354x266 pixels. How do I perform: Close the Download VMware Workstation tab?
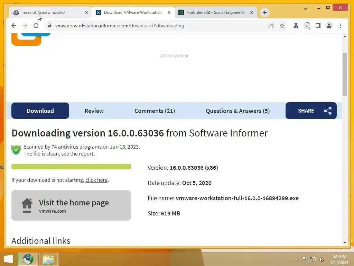coord(169,12)
